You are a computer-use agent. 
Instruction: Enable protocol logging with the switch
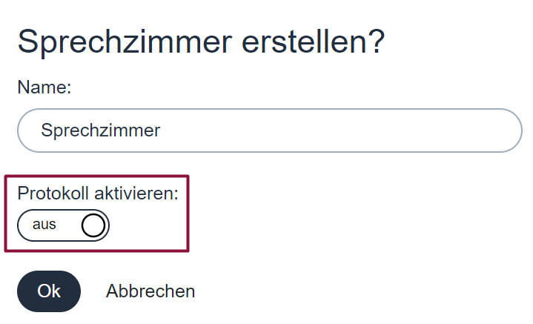click(63, 225)
